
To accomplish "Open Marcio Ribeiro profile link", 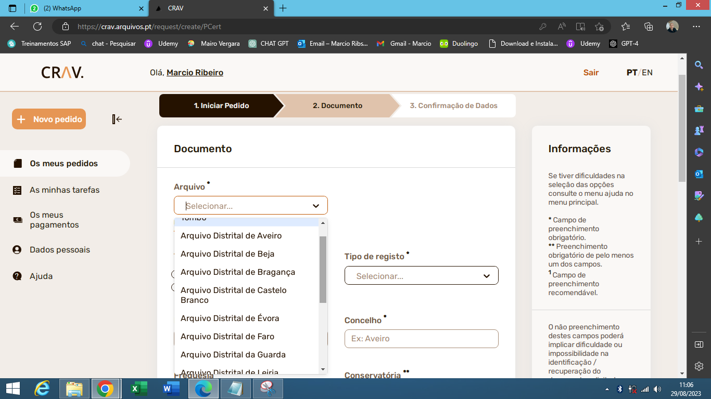I will click(195, 73).
